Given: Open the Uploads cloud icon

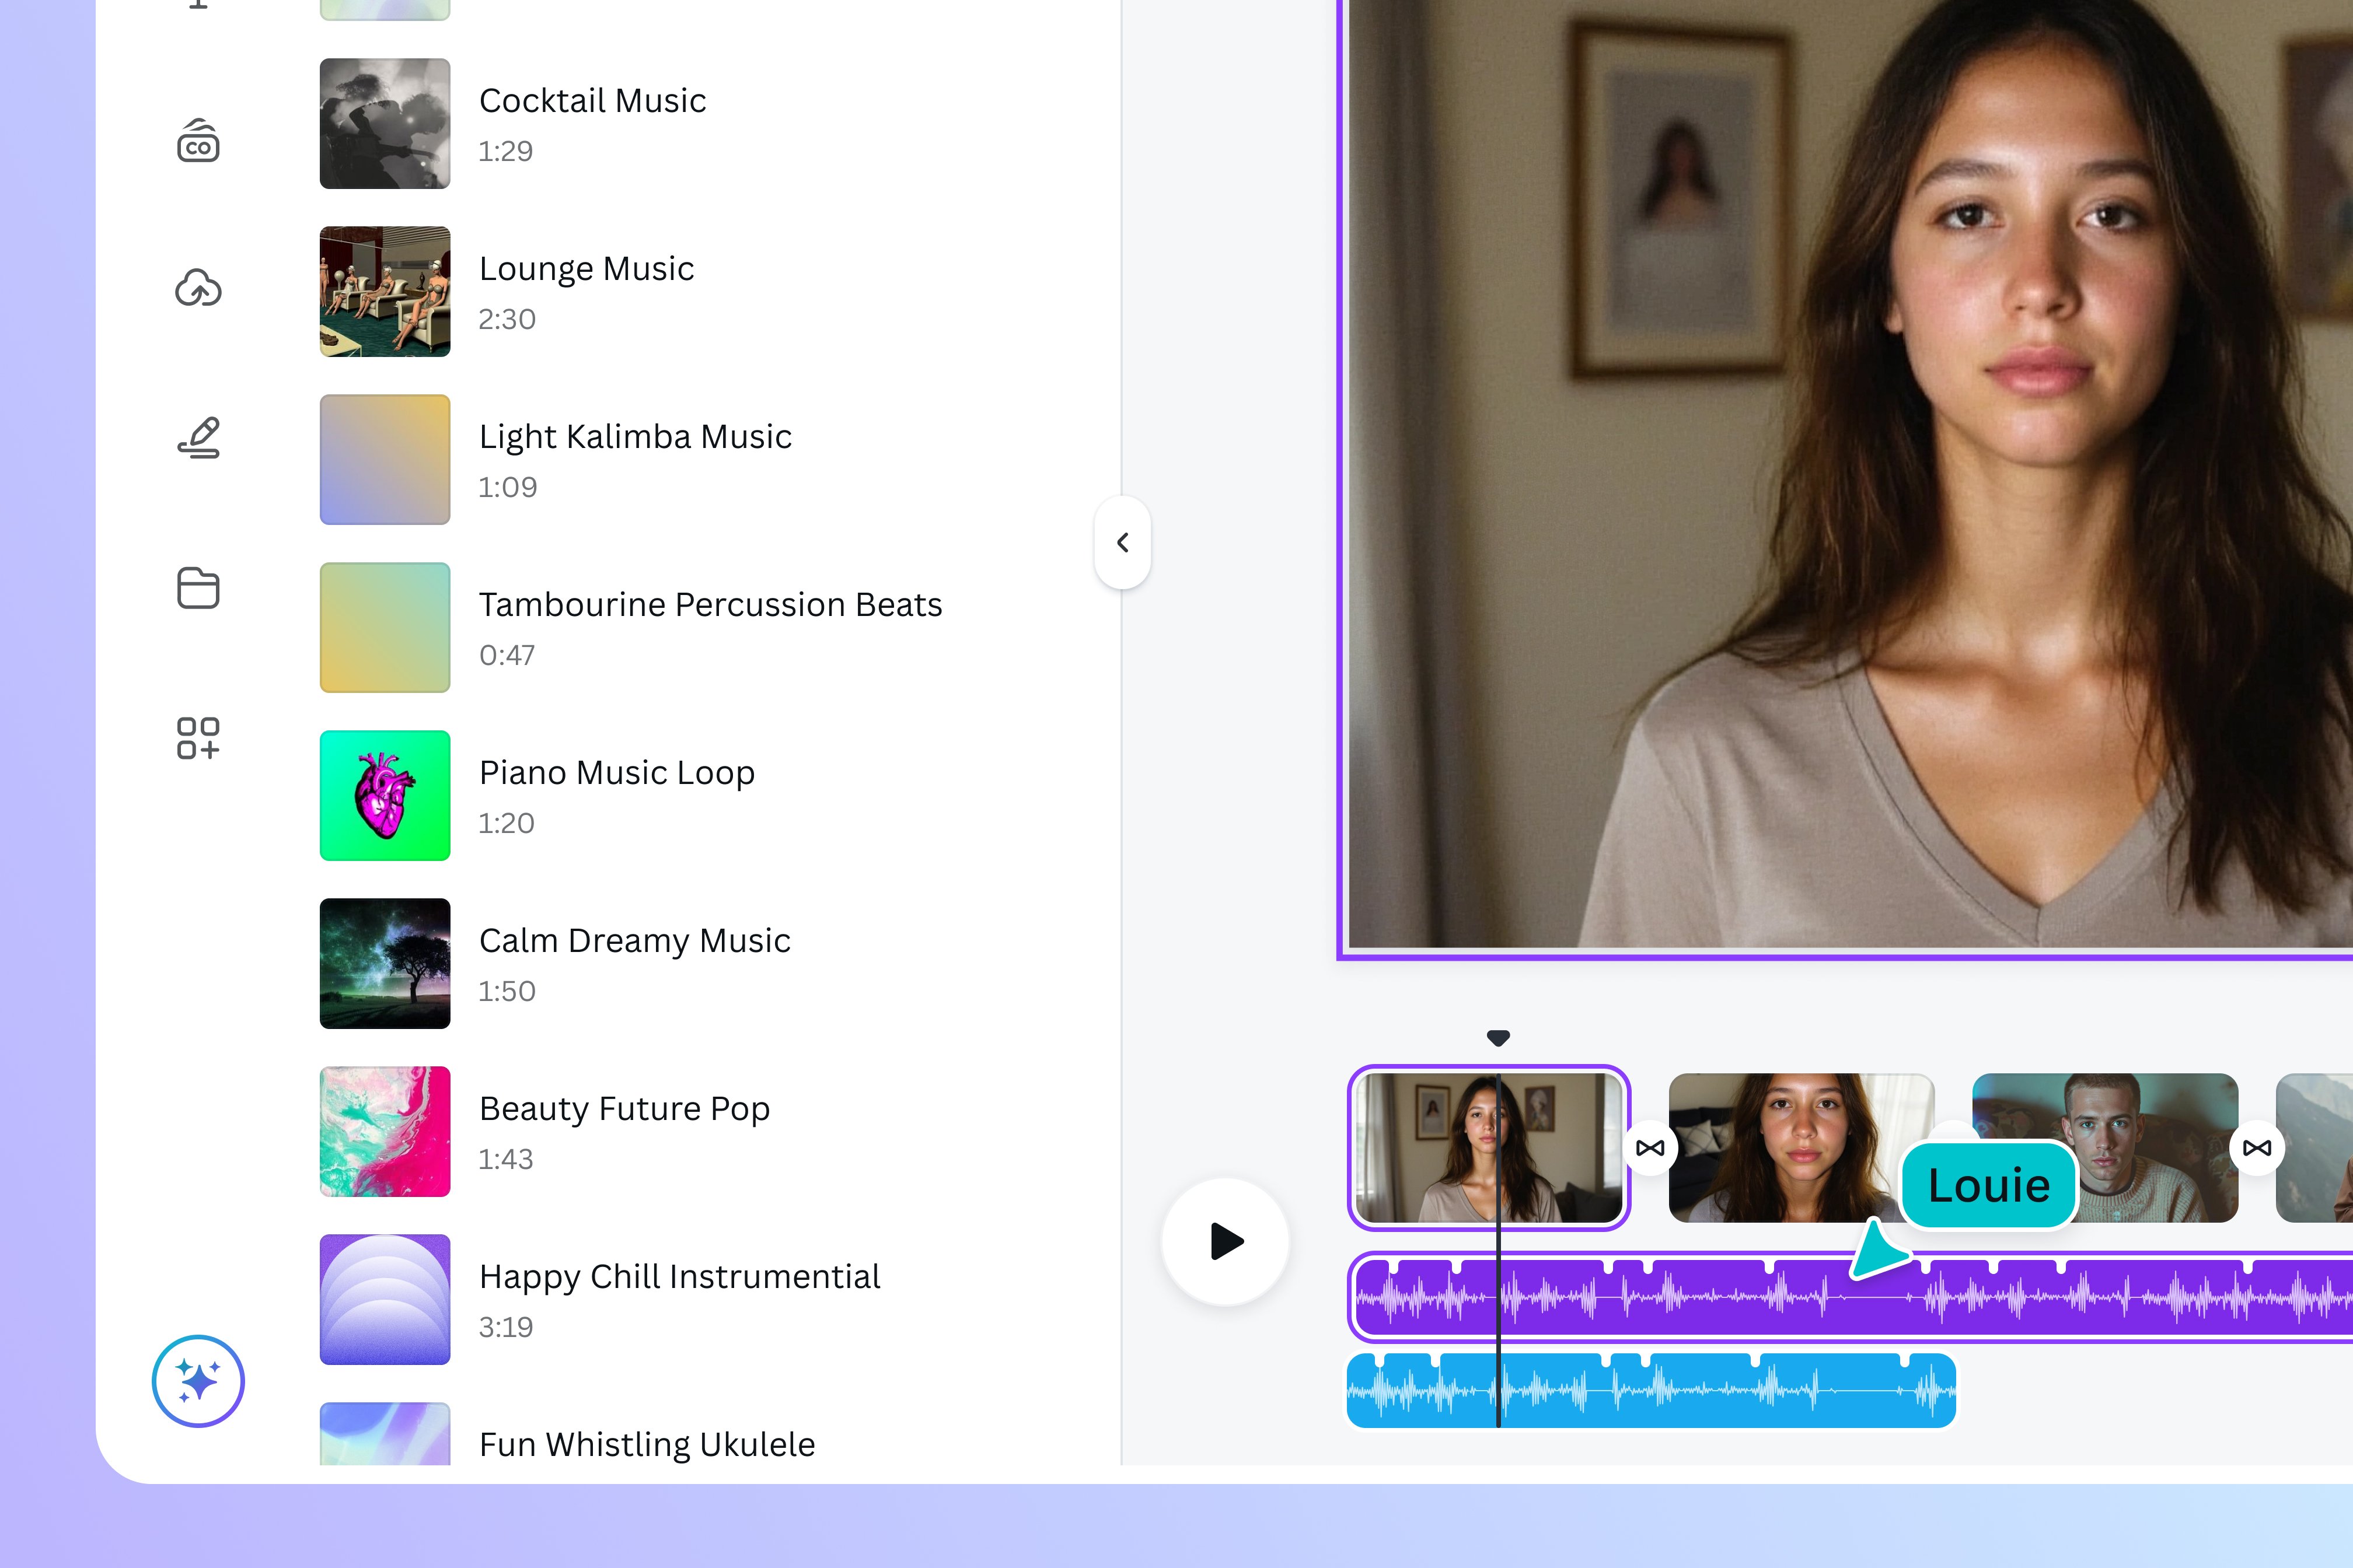Looking at the screenshot, I should coord(198,289).
